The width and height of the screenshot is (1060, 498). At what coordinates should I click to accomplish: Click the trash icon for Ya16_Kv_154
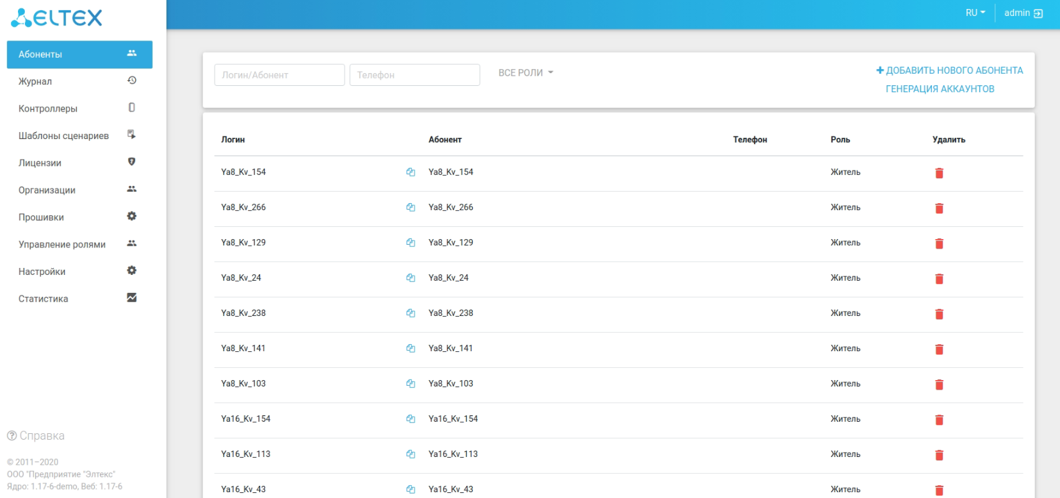(939, 420)
